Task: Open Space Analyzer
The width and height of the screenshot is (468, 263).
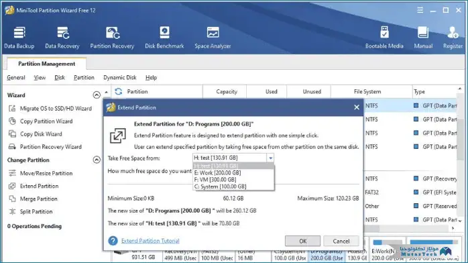Action: pyautogui.click(x=213, y=38)
